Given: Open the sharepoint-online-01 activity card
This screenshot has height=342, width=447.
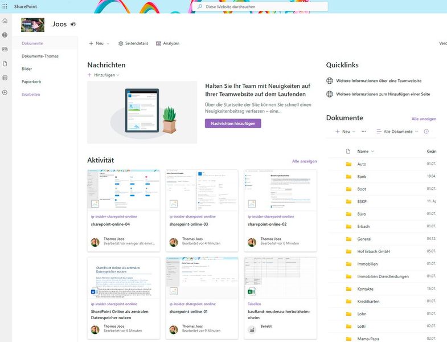Looking at the screenshot, I should 202,298.
